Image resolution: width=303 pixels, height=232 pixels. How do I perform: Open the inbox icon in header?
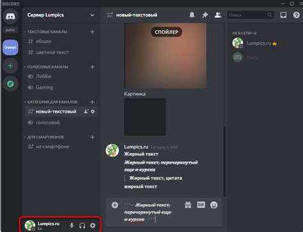(x=283, y=15)
